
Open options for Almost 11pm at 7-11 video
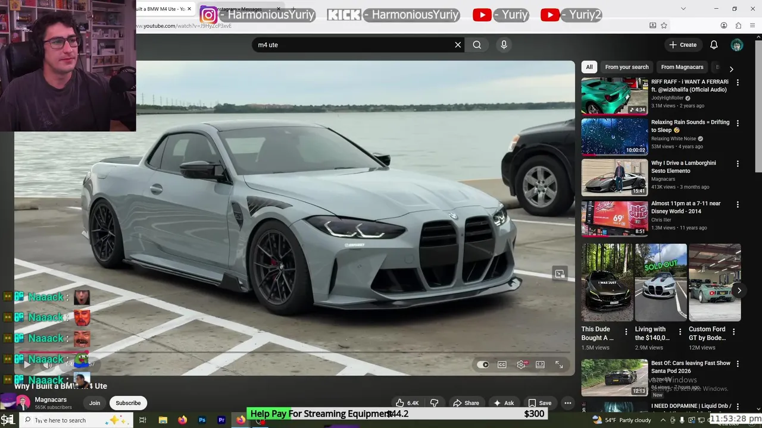[x=738, y=204]
